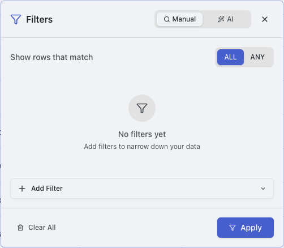Switch to the Manual filter tab

(x=179, y=19)
